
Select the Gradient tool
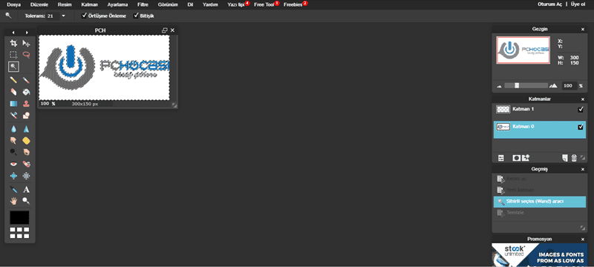[x=13, y=104]
